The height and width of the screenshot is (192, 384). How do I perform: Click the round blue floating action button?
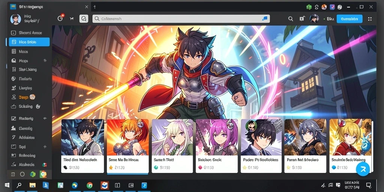363,169
